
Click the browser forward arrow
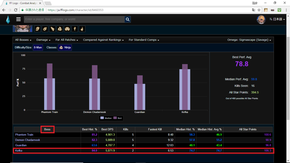(x=10, y=10)
